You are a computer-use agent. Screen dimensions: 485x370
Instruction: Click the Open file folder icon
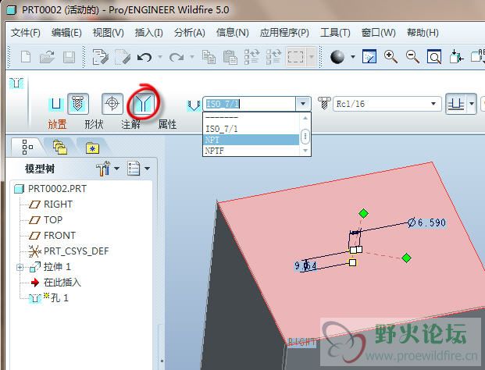pyautogui.click(x=48, y=57)
